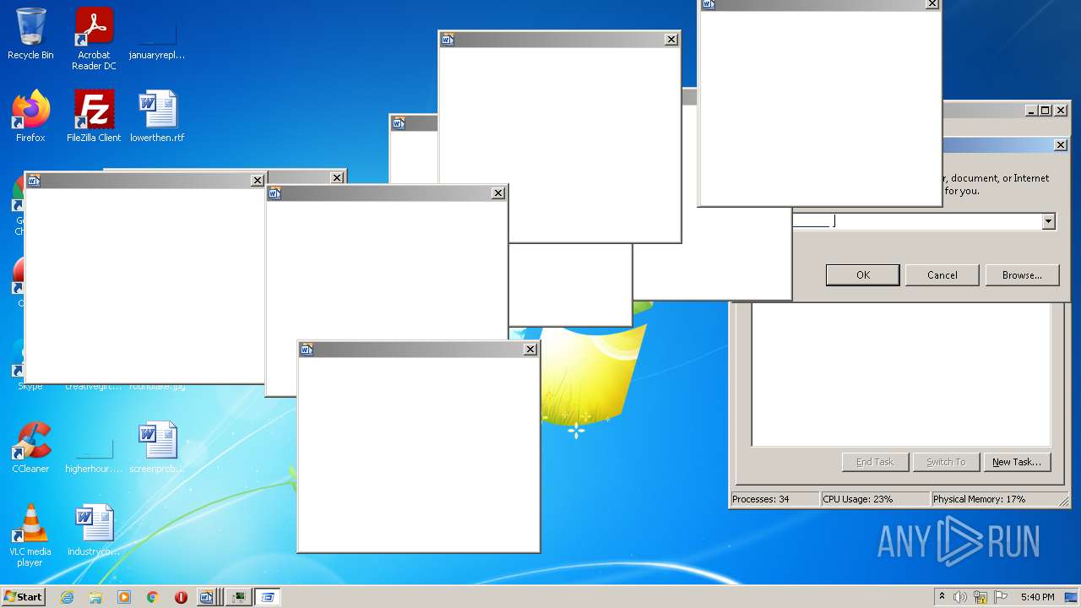Launch CCleaner desktop shortcut

[30, 448]
